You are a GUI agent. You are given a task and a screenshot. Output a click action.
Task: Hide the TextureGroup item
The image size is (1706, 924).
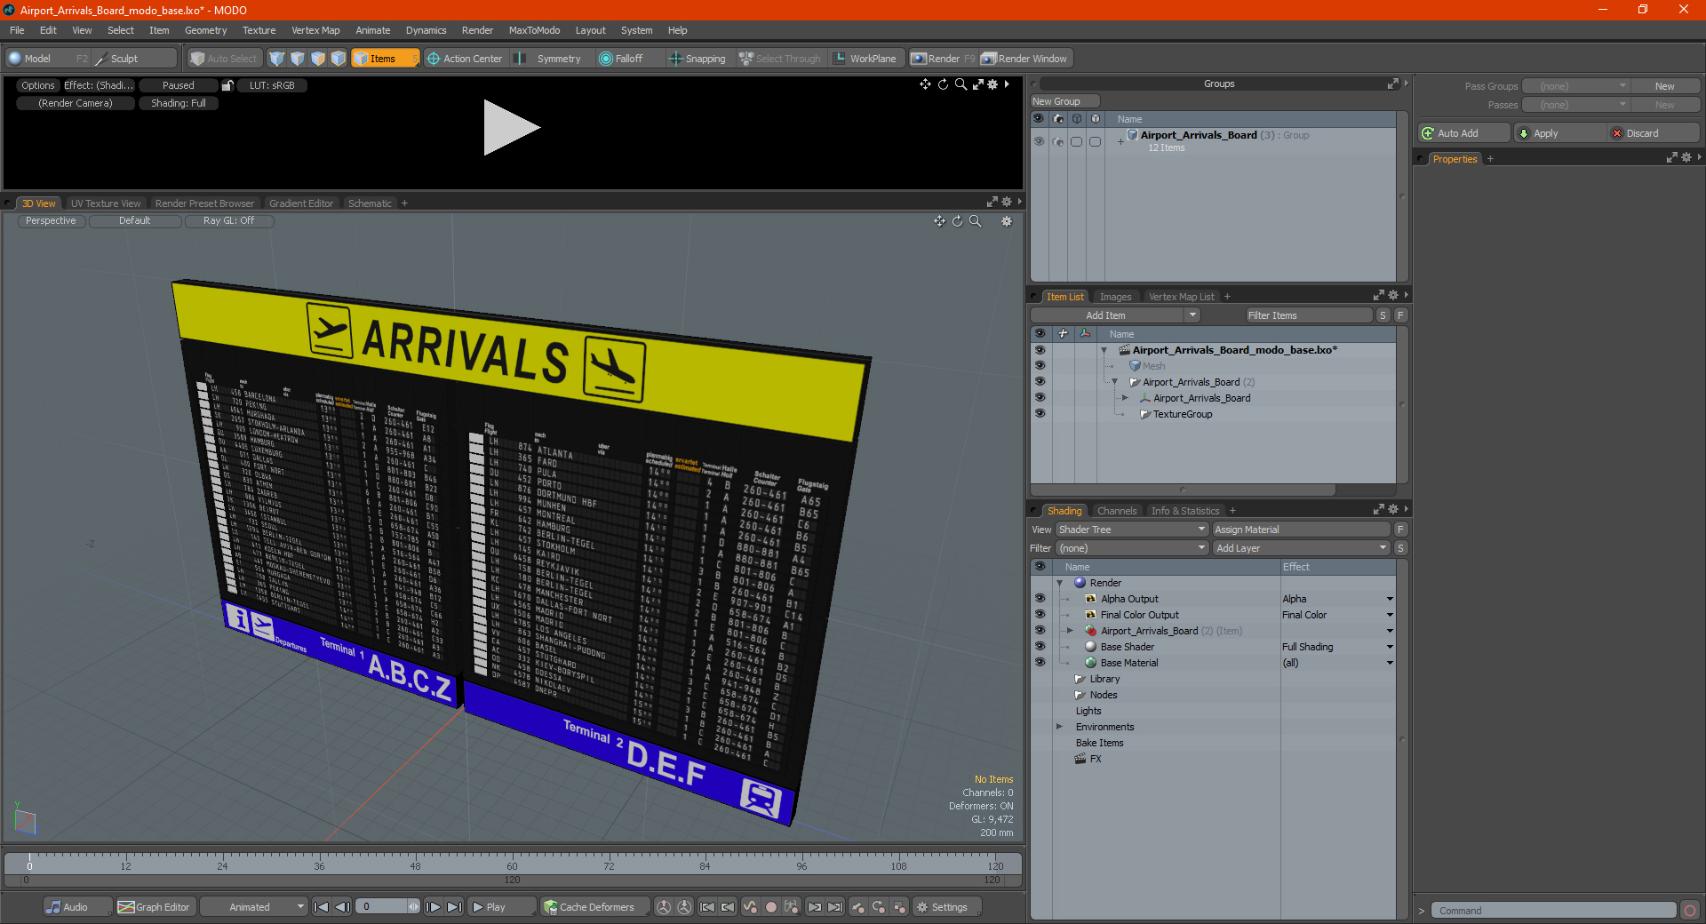1040,414
